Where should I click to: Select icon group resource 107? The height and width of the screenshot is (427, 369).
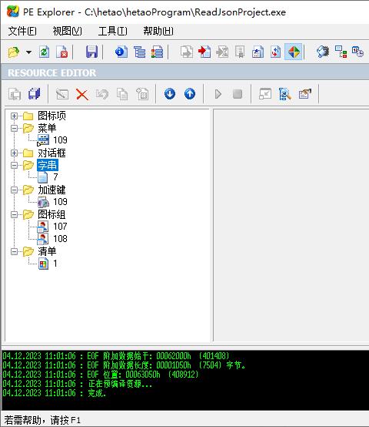60,227
